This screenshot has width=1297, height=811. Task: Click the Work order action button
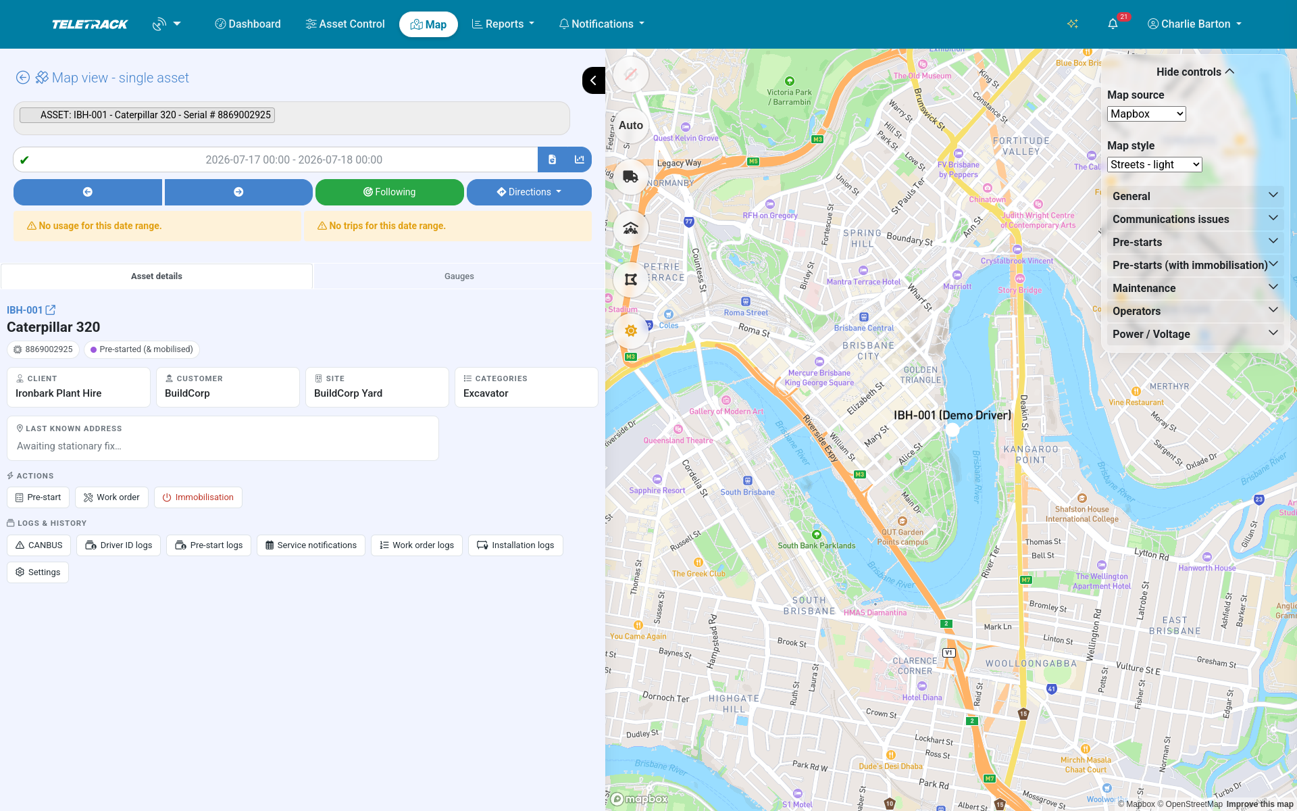click(111, 497)
